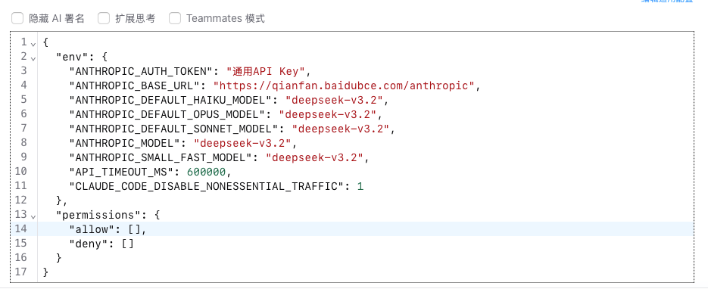The height and width of the screenshot is (289, 708).
Task: Click the "通用API Key" token value
Action: 266,71
